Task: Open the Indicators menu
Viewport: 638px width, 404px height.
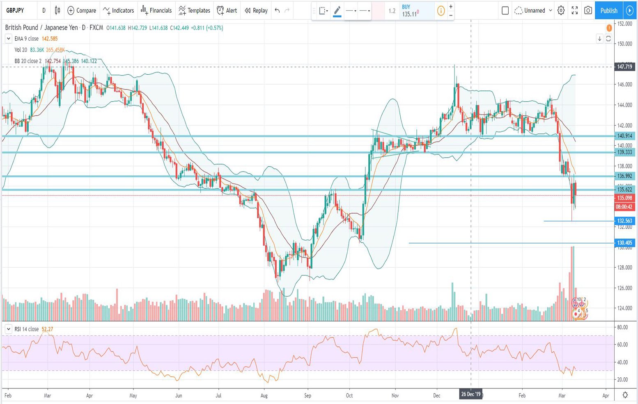Action: point(118,10)
